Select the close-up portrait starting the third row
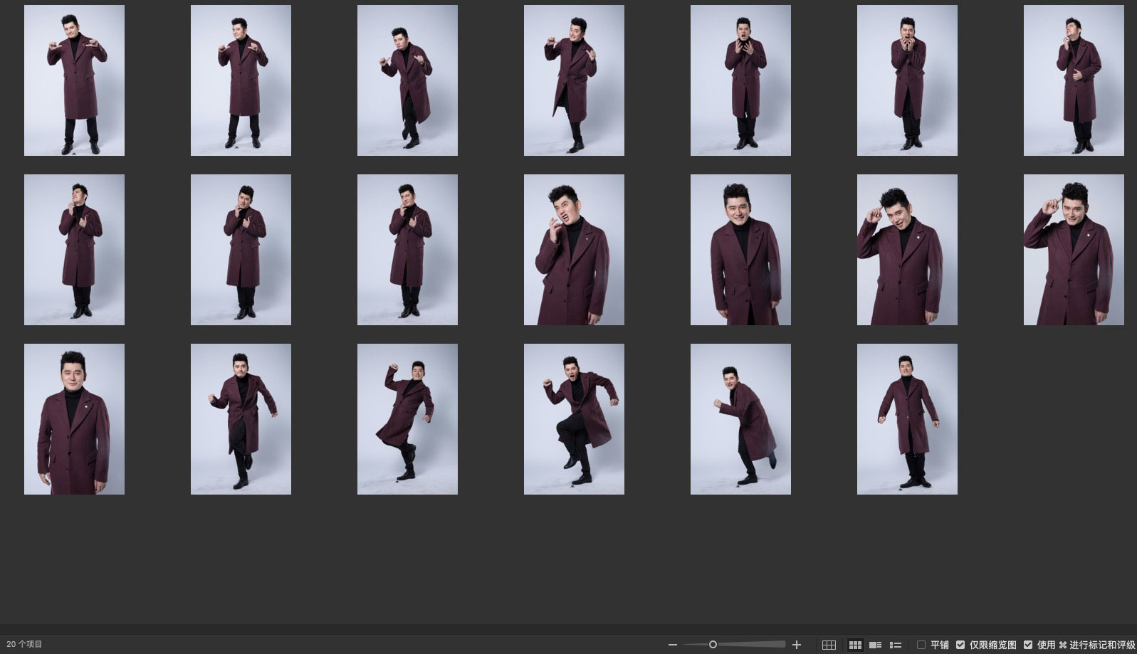Image resolution: width=1137 pixels, height=654 pixels. (74, 419)
